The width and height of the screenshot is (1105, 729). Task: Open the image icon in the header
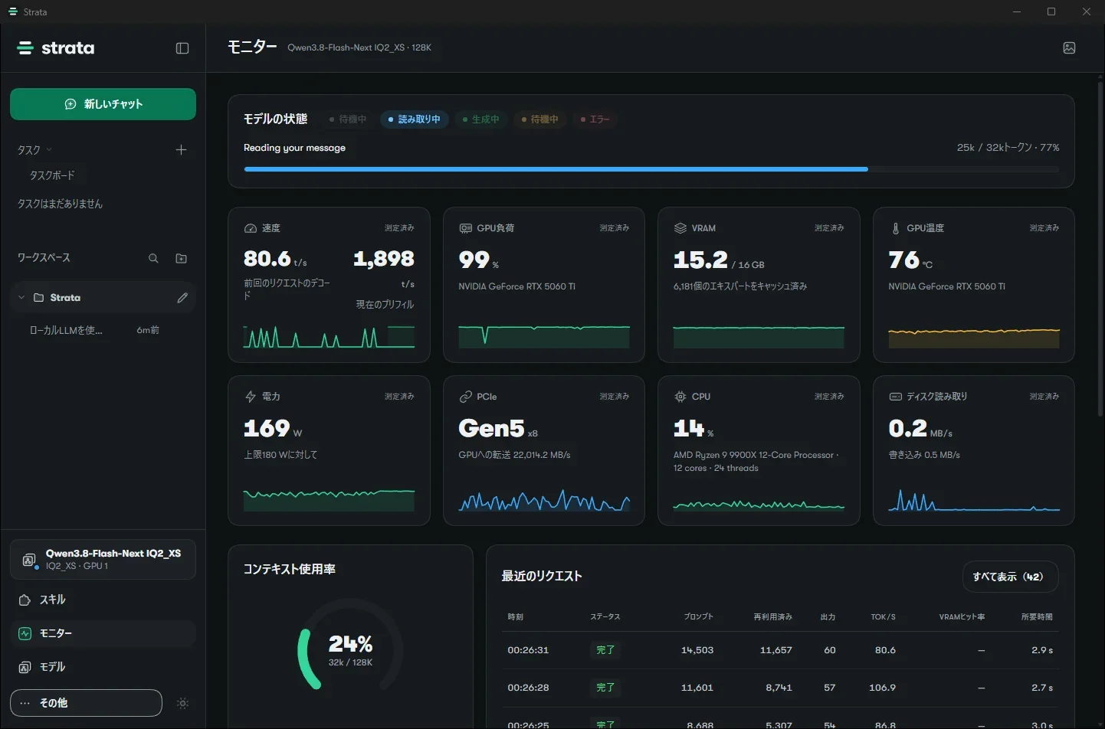click(1069, 47)
